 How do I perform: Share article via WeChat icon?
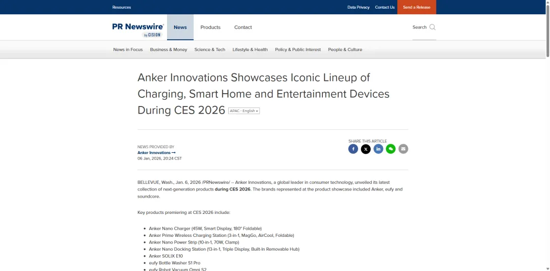click(x=391, y=149)
